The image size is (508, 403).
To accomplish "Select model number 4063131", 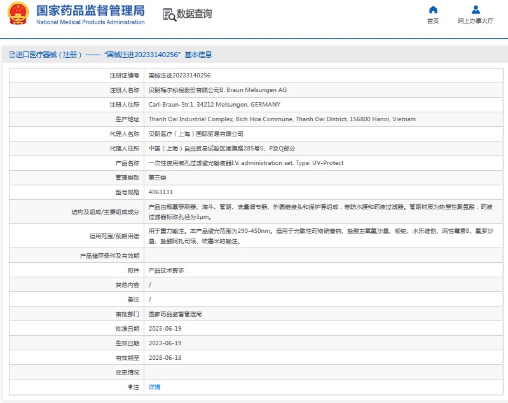I will point(161,192).
